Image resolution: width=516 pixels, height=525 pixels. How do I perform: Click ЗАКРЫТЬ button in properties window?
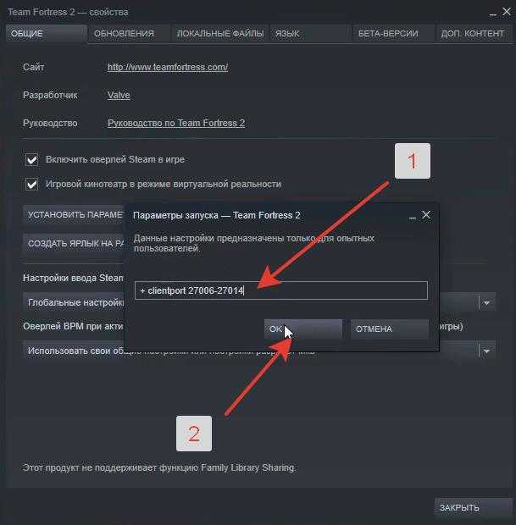point(473,507)
